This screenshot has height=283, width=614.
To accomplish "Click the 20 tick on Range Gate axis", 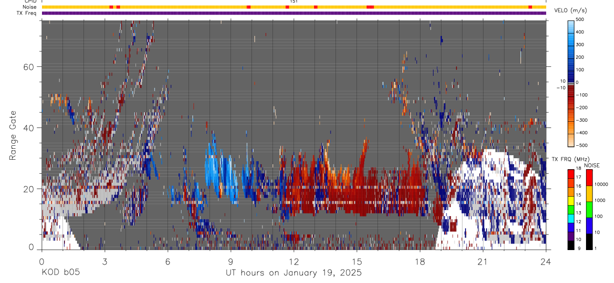I will (x=28, y=189).
